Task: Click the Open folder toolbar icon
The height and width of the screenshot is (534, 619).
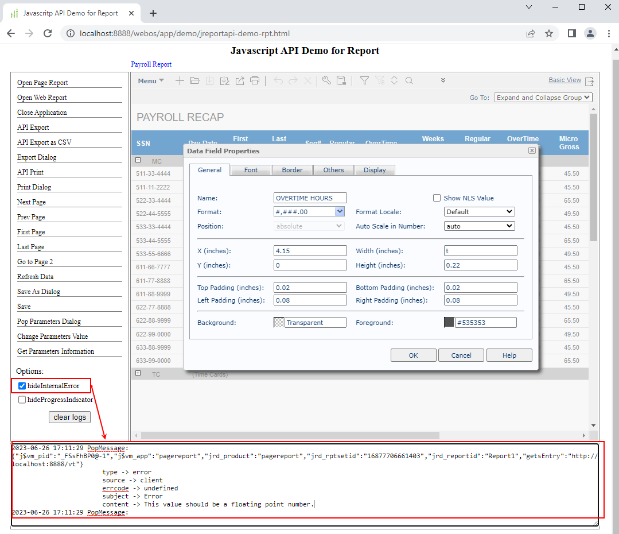Action: coord(194,81)
